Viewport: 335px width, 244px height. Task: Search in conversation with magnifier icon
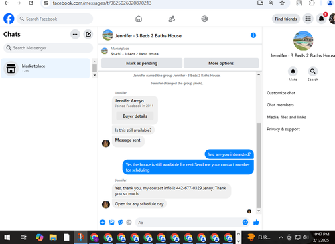[312, 71]
